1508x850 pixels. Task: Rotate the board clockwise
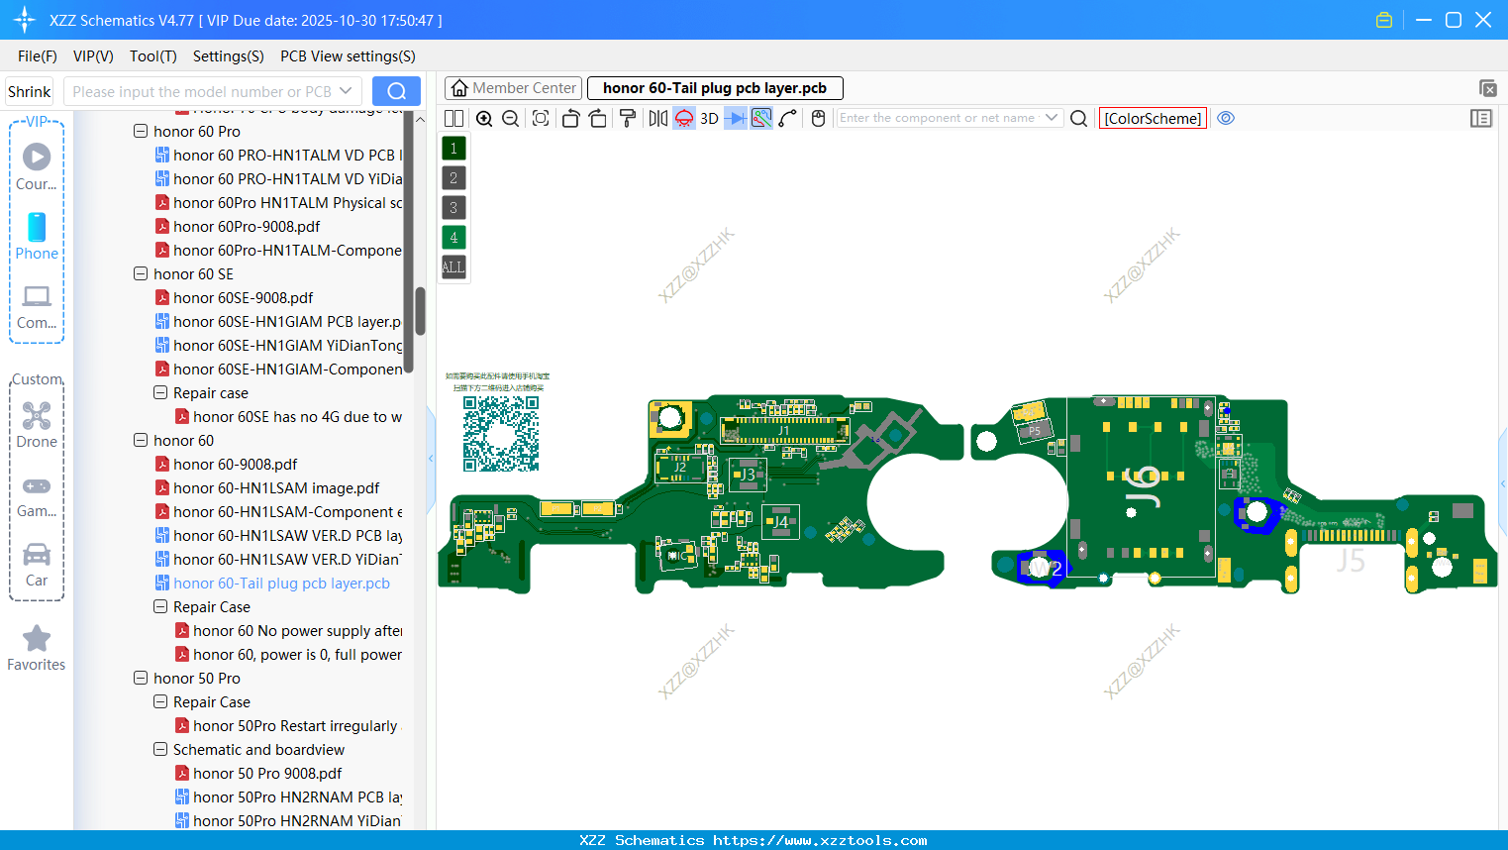[x=598, y=118]
